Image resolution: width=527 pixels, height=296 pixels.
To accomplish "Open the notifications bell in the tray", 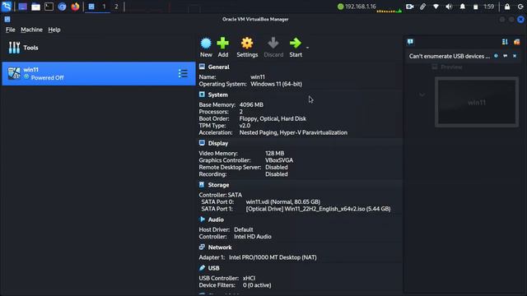I will 463,7.
